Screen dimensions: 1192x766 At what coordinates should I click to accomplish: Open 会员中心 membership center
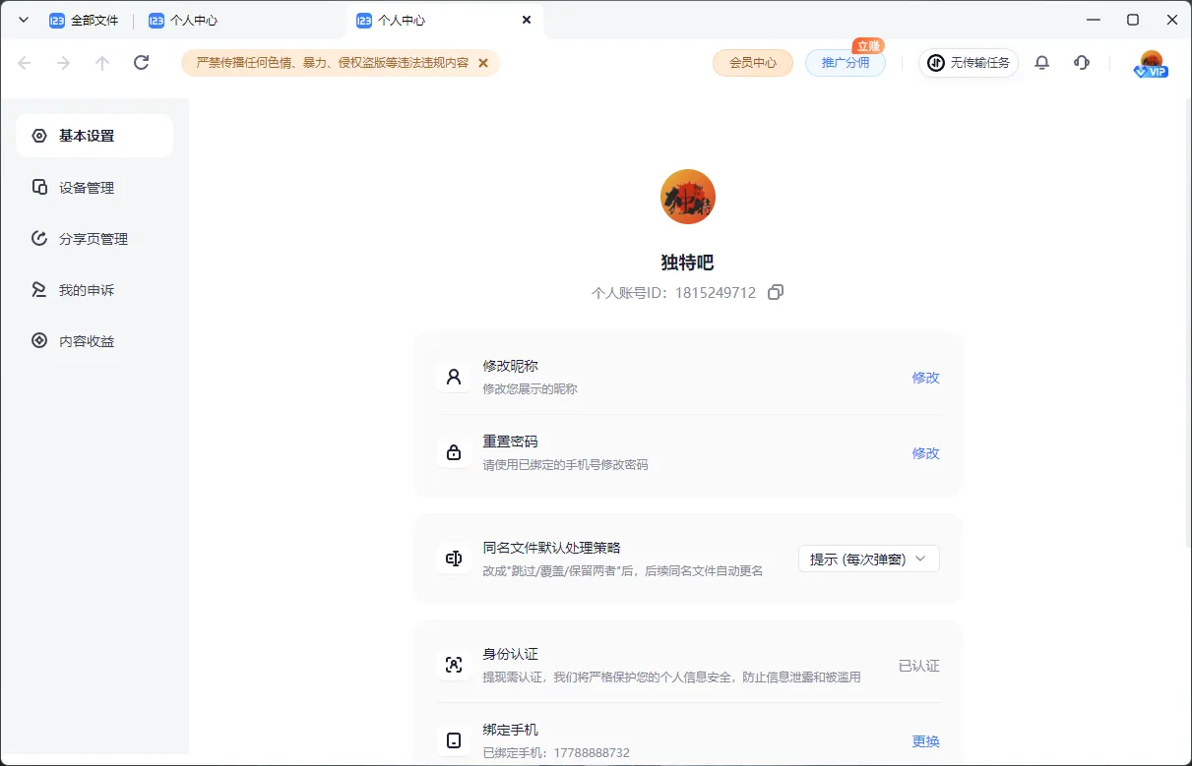coord(753,63)
